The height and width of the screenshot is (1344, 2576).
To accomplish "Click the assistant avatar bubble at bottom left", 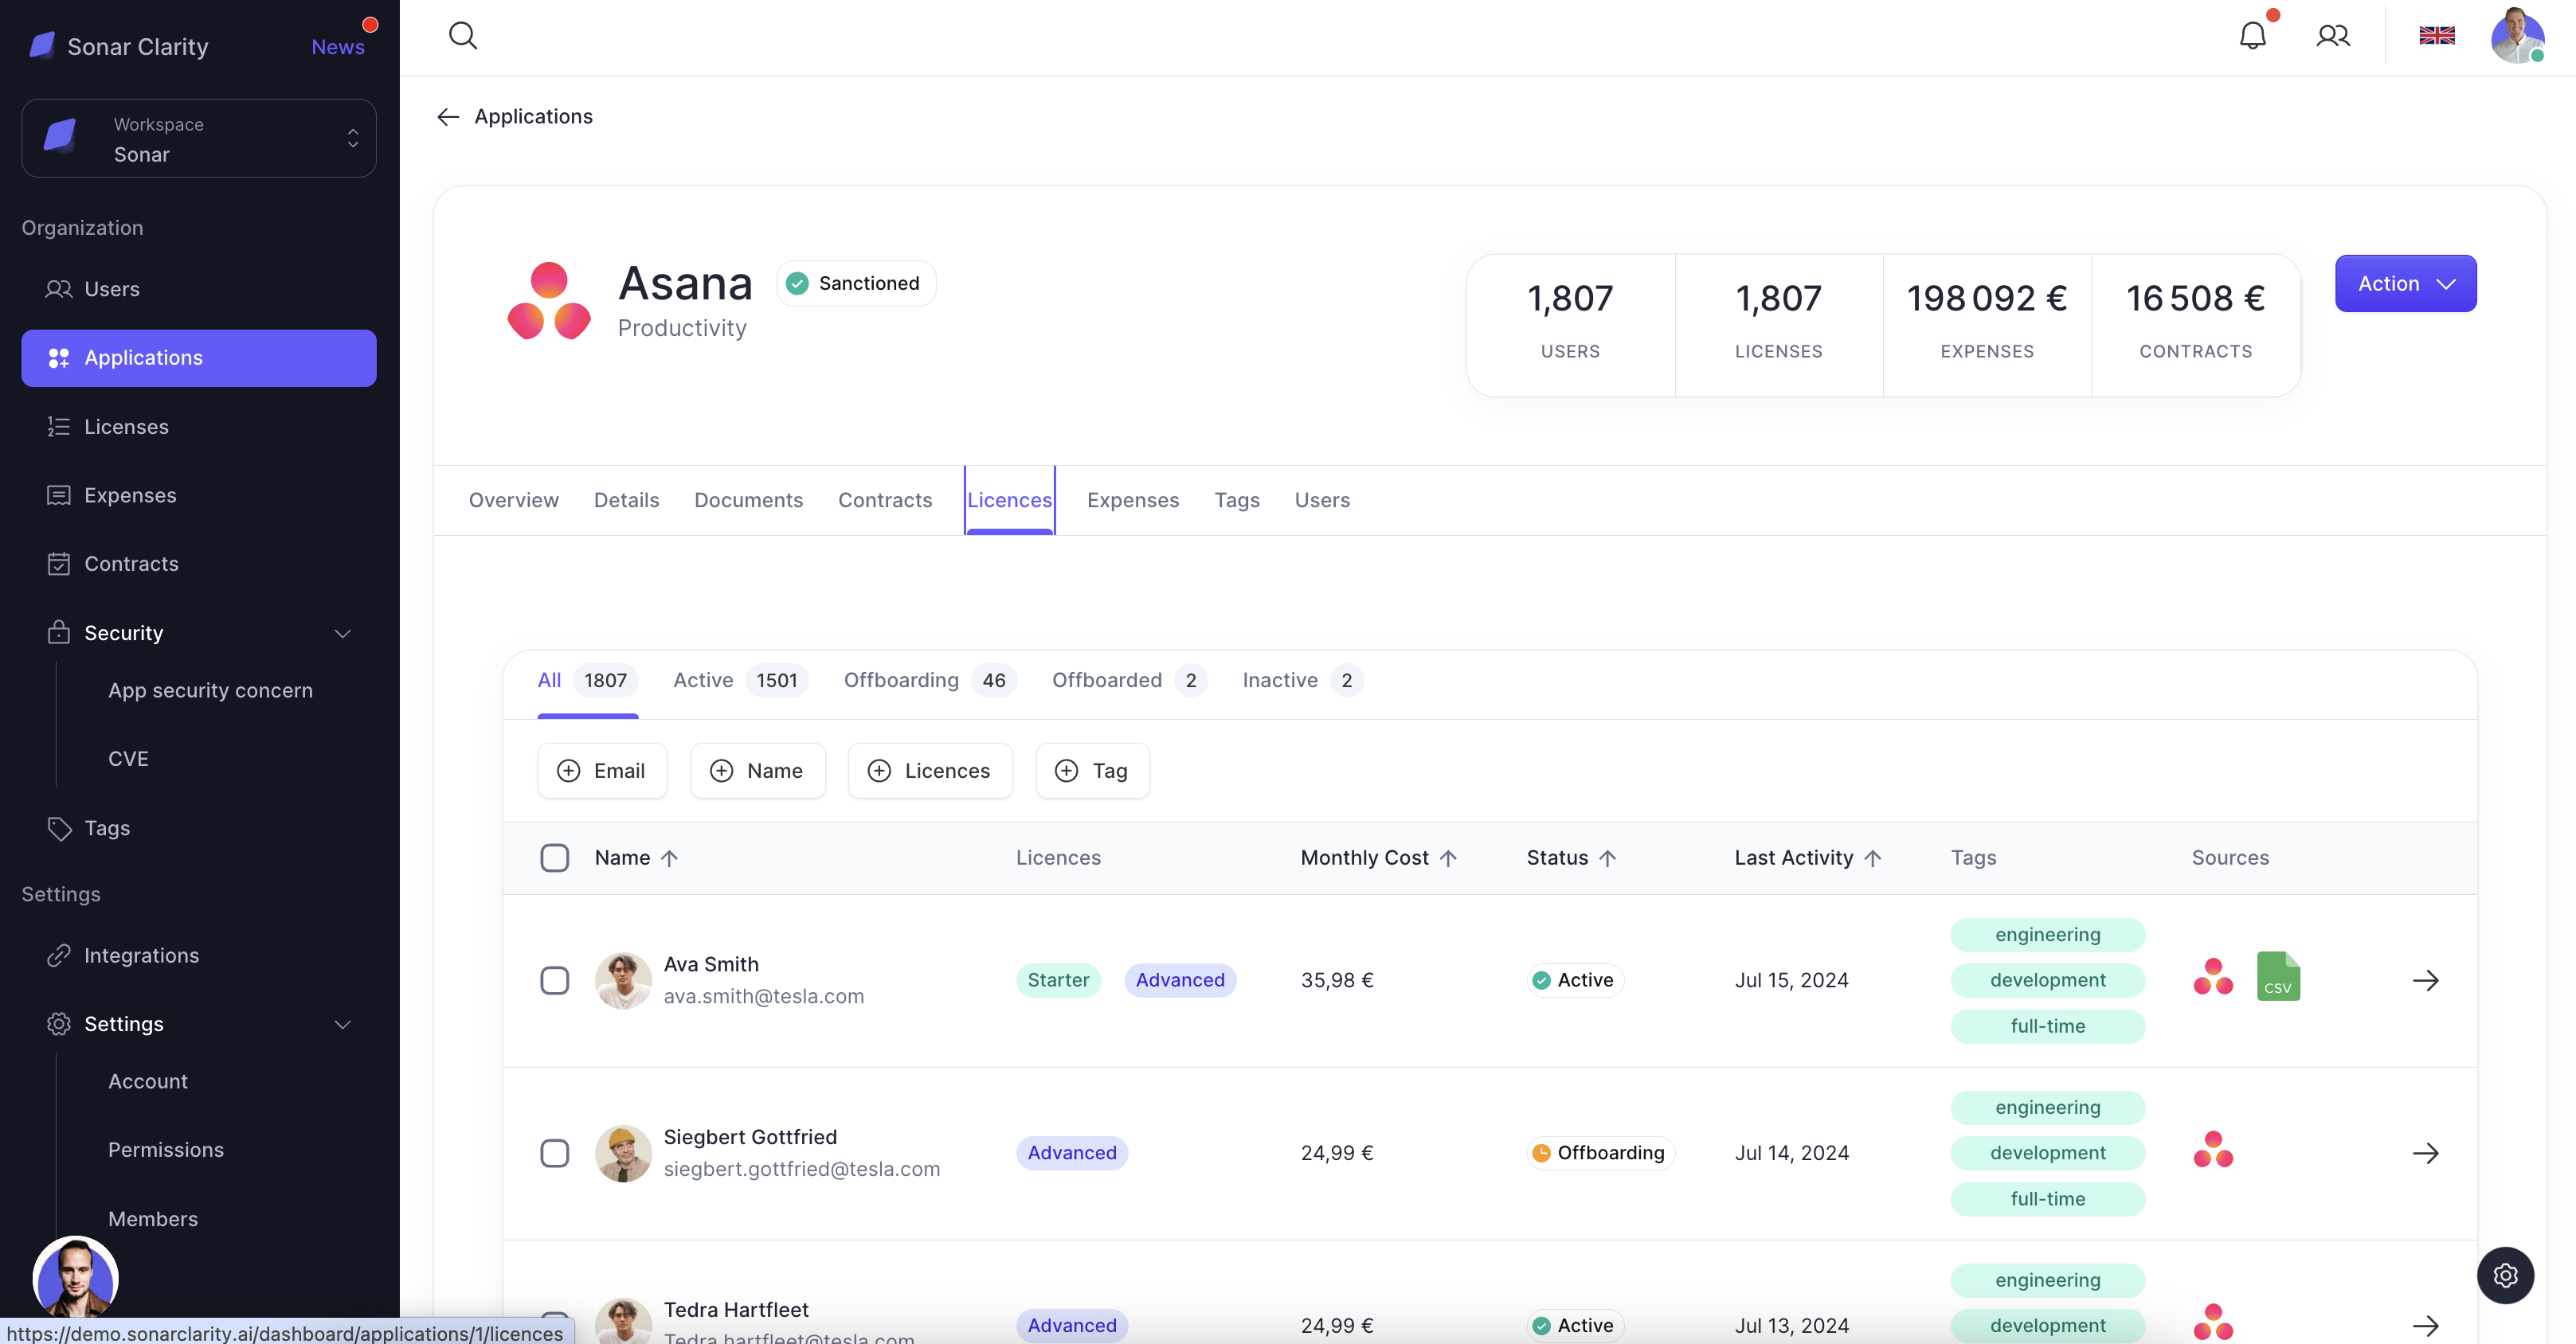I will pyautogui.click(x=76, y=1279).
